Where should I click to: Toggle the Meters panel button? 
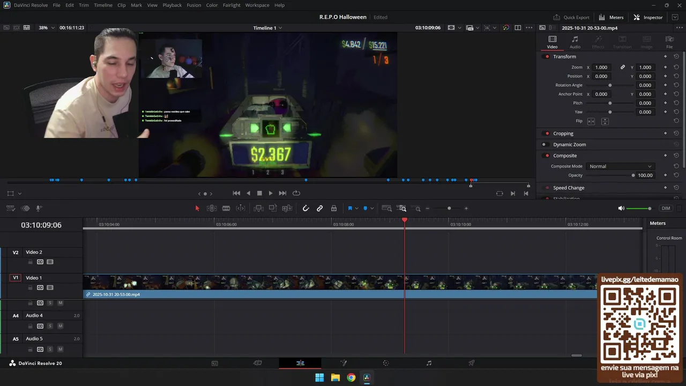(x=611, y=17)
